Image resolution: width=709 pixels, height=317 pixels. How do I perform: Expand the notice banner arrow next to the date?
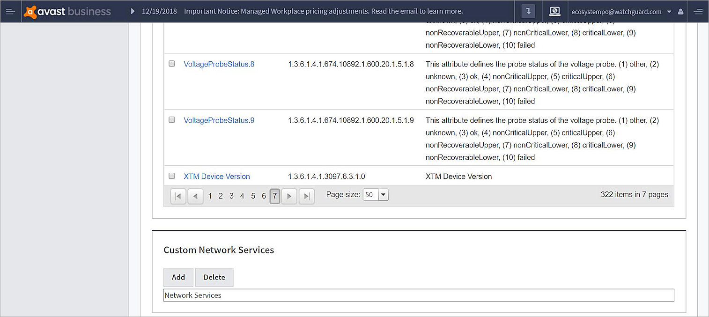coord(133,11)
